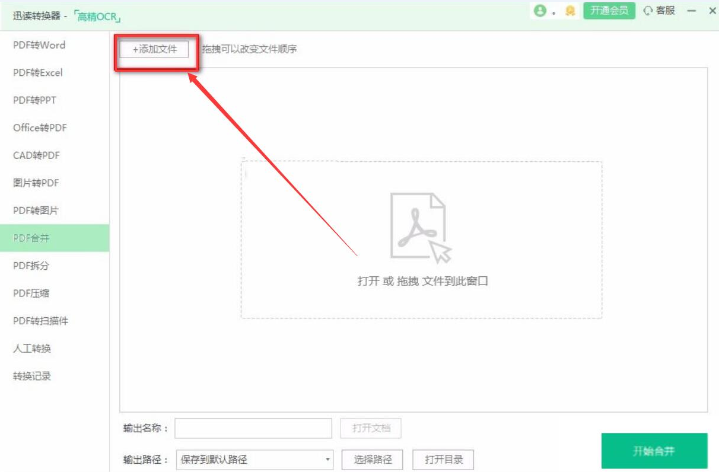
Task: Start merging with the 开始合并 button
Action: click(x=654, y=451)
